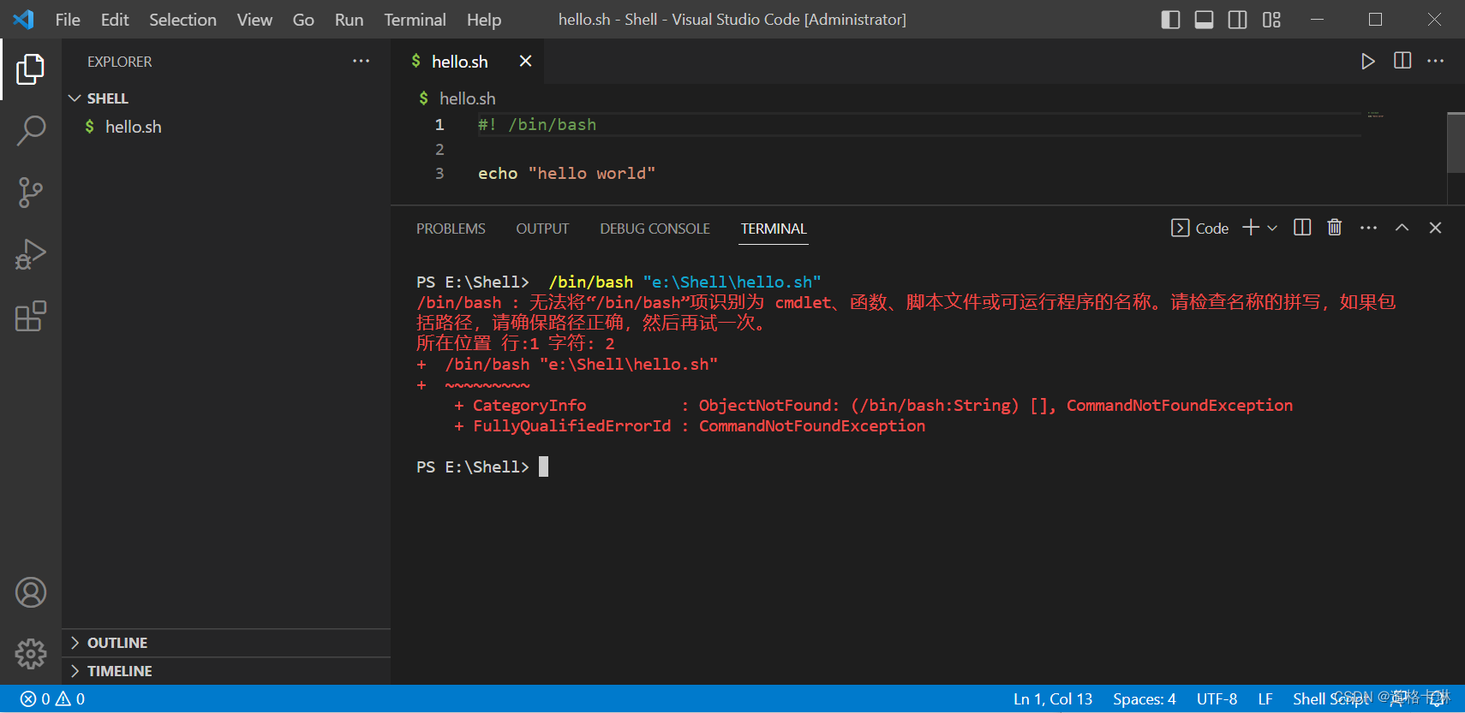Expand the OUTLINE section
This screenshot has height=713, width=1465.
[226, 643]
